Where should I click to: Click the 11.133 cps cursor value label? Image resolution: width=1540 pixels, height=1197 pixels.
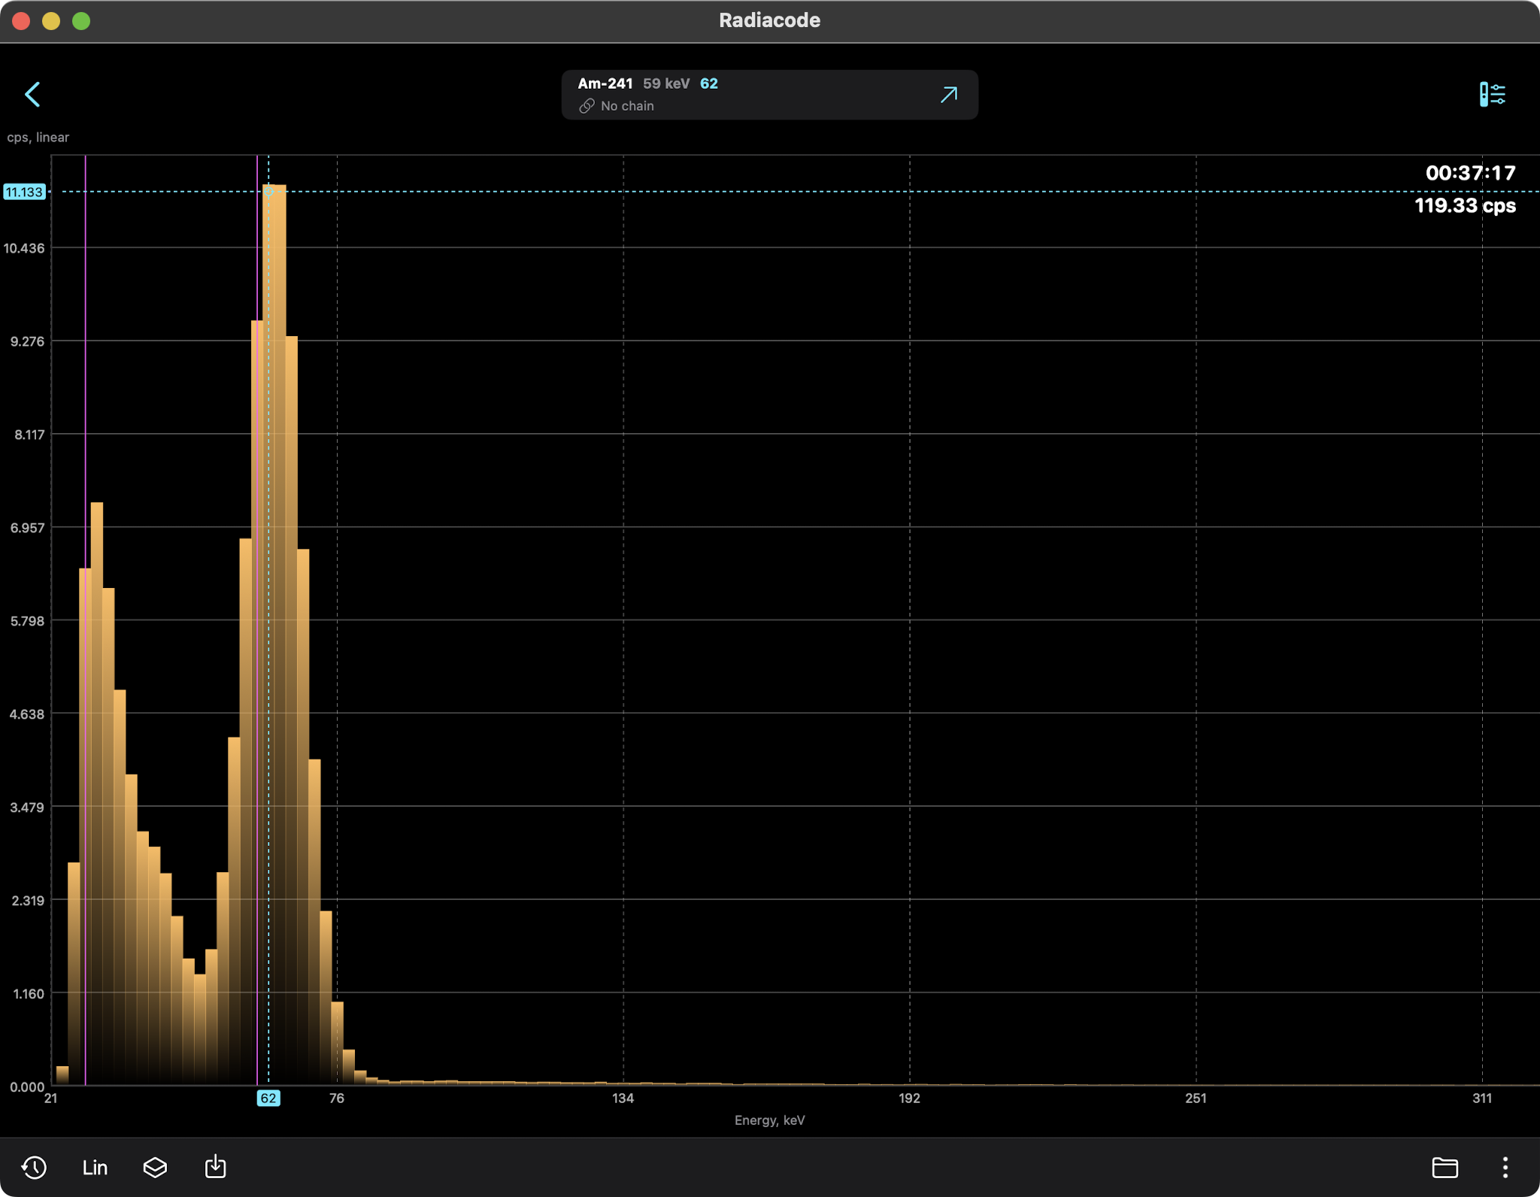point(25,192)
